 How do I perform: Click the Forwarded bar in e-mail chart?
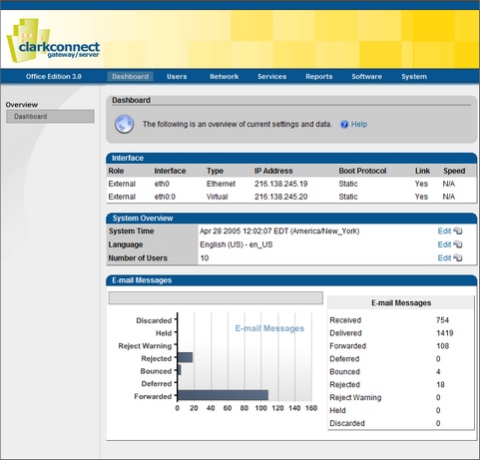point(223,395)
